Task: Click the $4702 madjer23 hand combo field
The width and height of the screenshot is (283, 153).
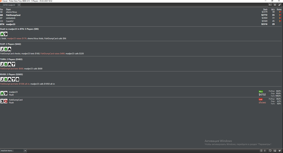Action: pyautogui.click(x=10, y=5)
